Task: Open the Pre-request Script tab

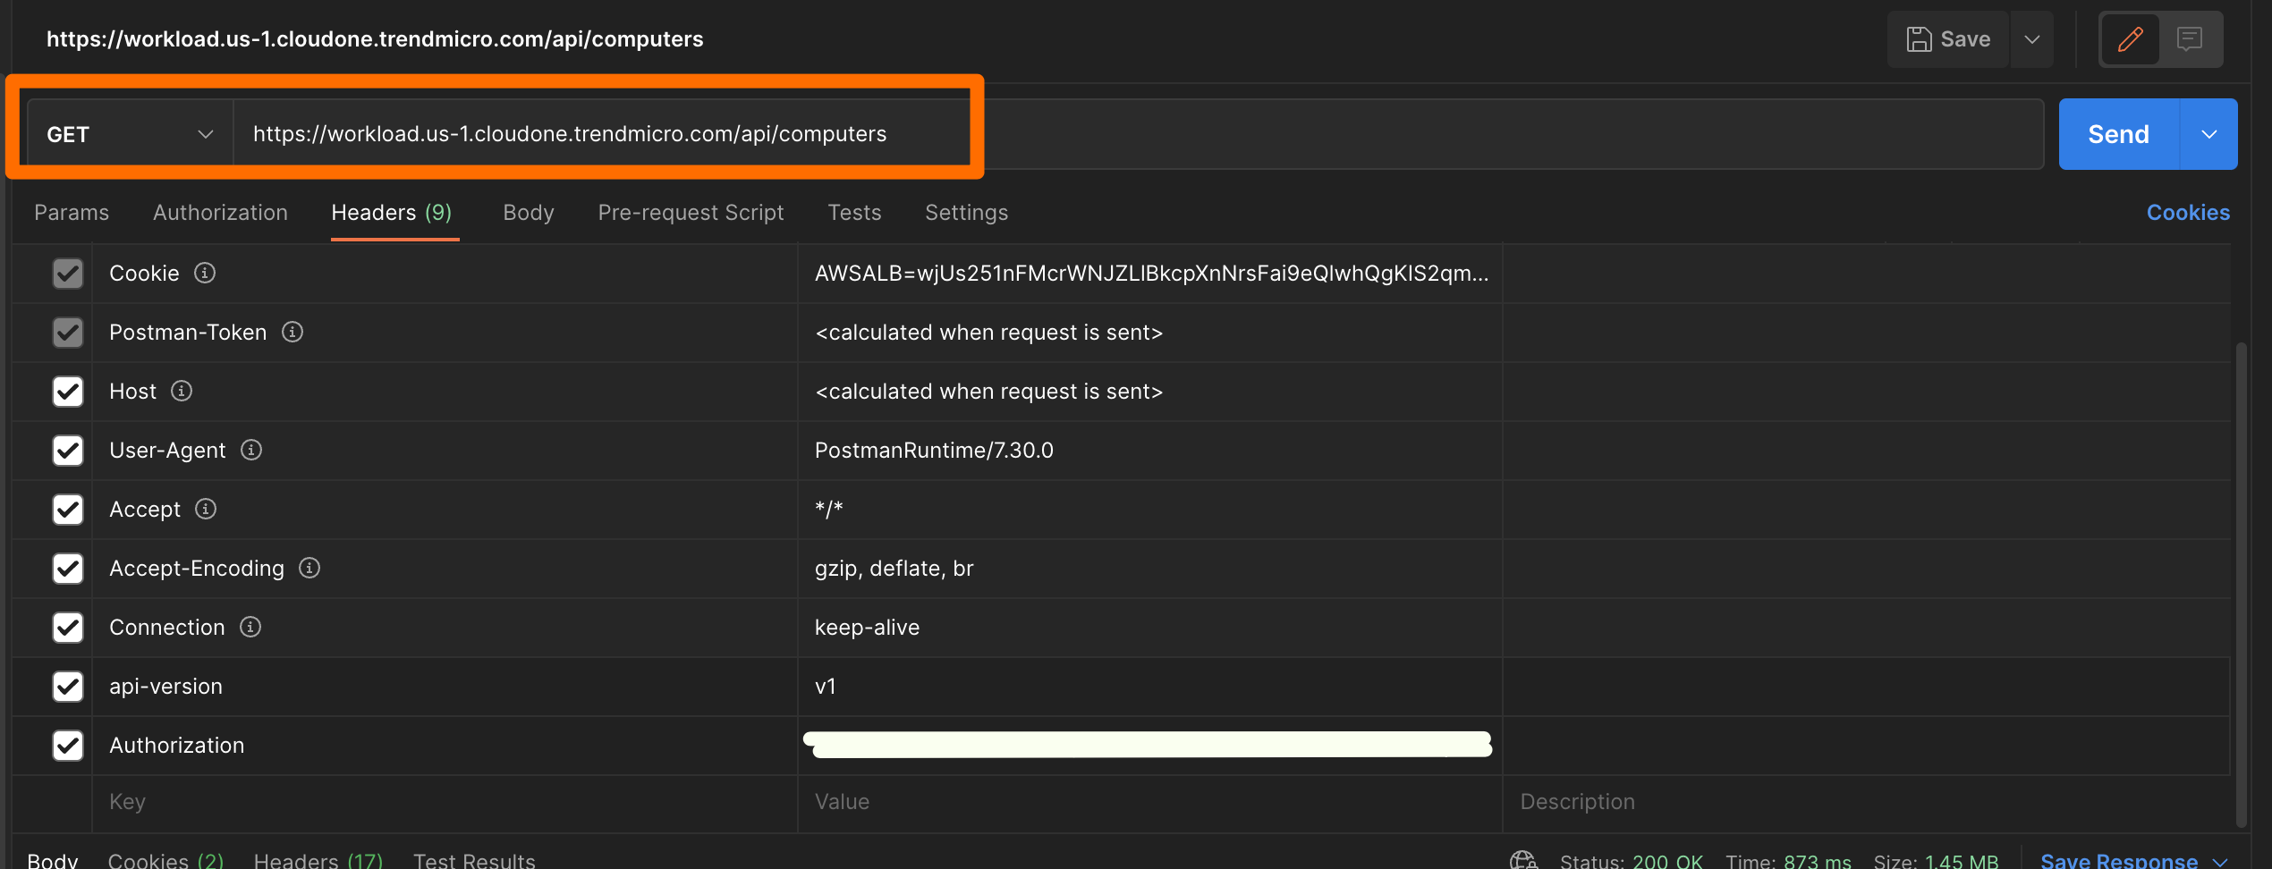Action: [x=690, y=212]
